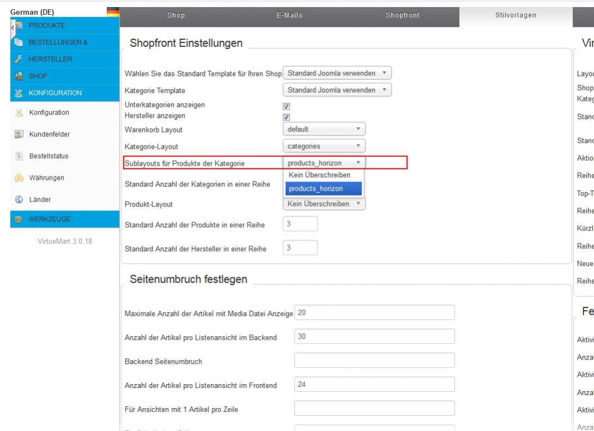Click the Shop sidebar icon
Screen dimensions: 594x431
[x=19, y=76]
